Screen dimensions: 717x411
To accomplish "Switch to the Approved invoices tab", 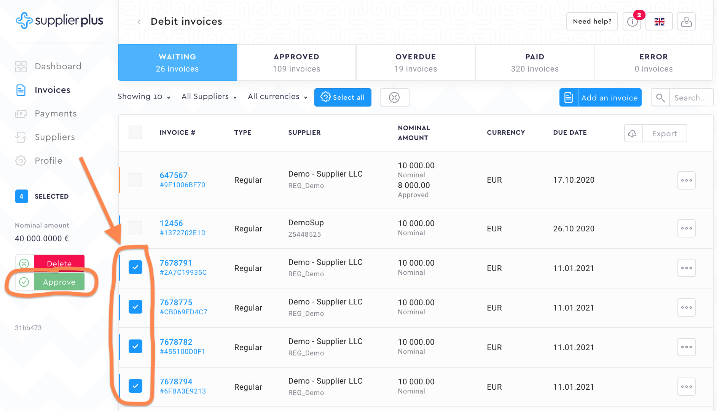I will pyautogui.click(x=296, y=62).
